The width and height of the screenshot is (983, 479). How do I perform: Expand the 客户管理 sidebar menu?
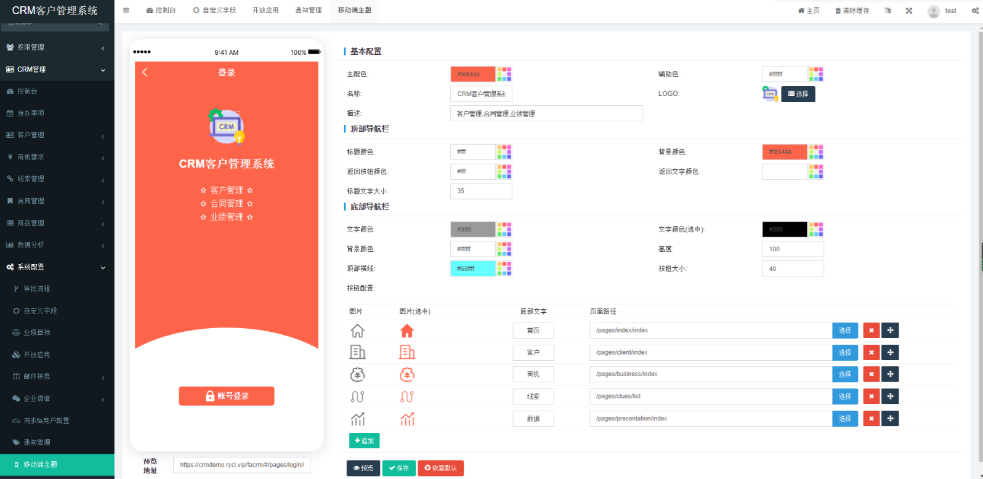[x=57, y=135]
